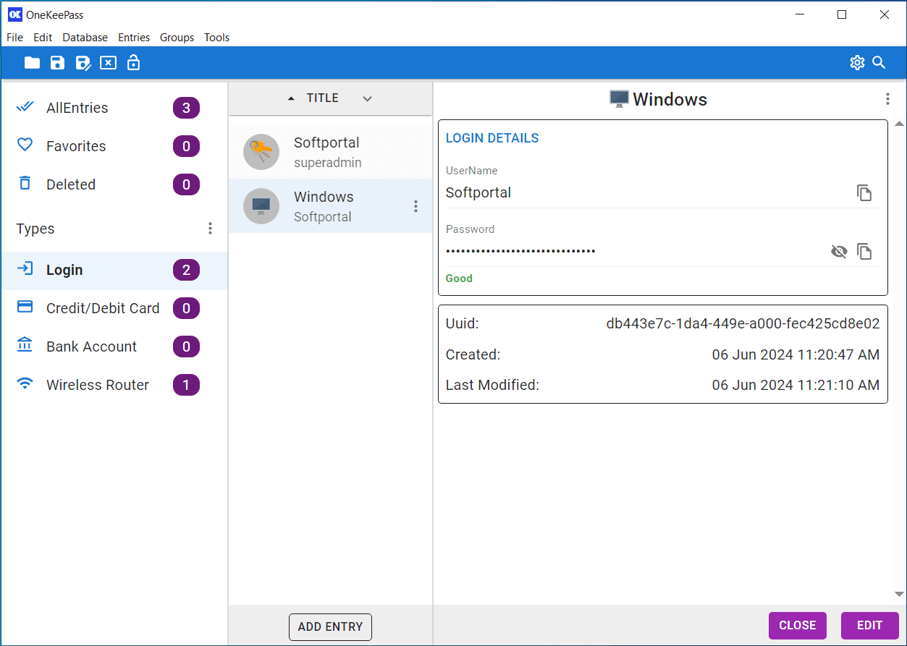Open the Database menu

click(85, 38)
